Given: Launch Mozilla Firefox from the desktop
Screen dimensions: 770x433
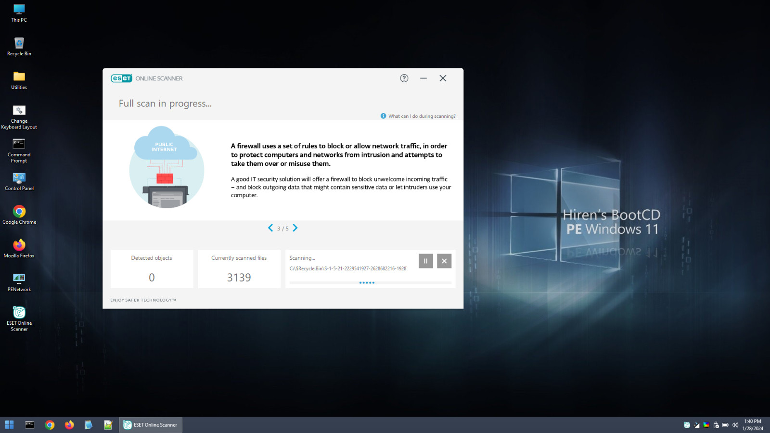Looking at the screenshot, I should pos(19,246).
